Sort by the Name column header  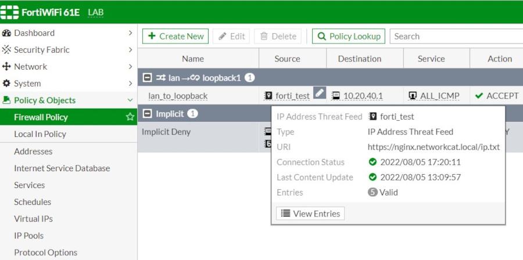198,59
